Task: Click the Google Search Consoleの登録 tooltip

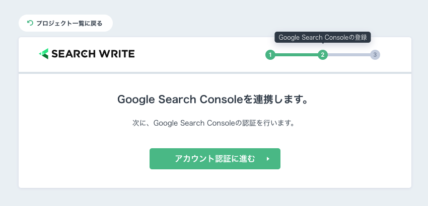Action: pos(323,37)
